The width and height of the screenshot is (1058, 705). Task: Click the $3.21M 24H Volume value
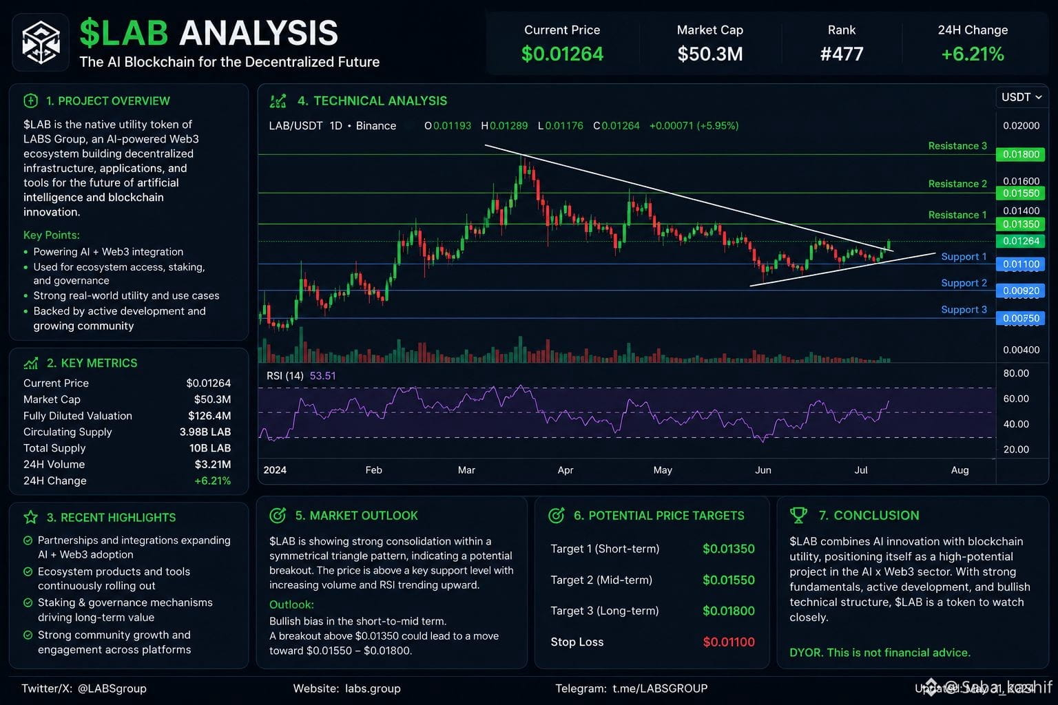[x=213, y=465]
